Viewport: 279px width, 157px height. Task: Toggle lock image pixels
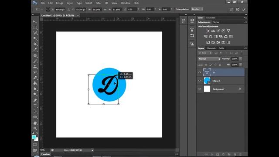(x=211, y=65)
